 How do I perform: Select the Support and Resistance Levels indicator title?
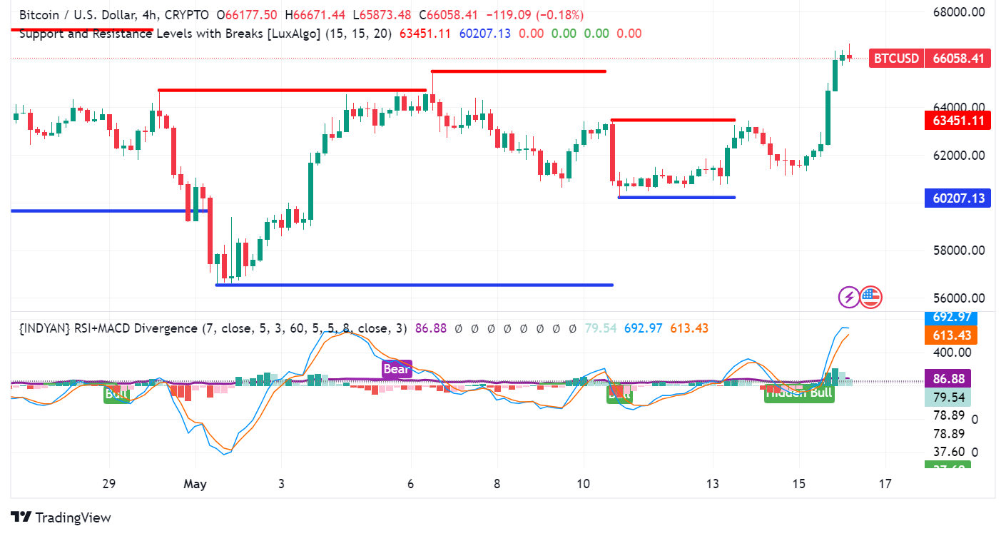pos(205,33)
